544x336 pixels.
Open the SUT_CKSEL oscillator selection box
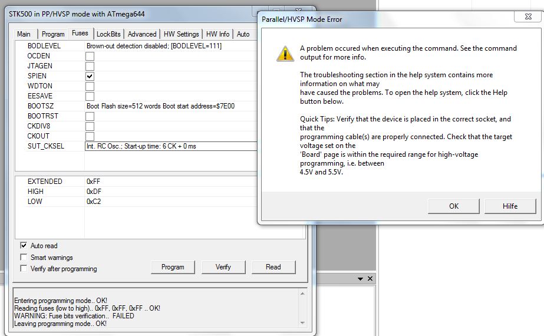171,146
